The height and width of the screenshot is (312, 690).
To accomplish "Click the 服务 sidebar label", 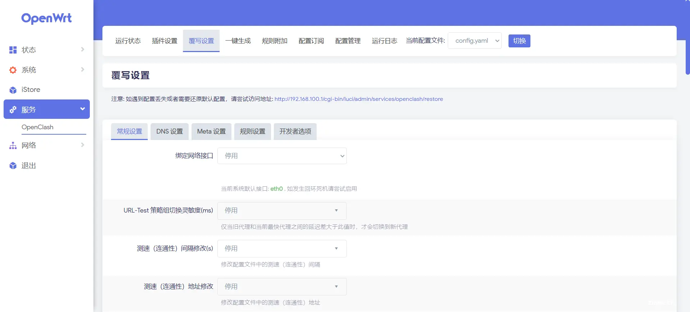I will (x=29, y=110).
